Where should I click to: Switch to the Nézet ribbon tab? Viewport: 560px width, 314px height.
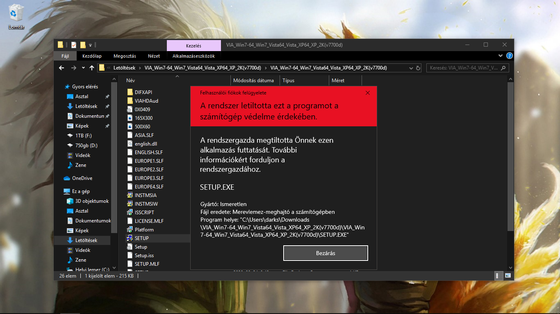coord(154,56)
